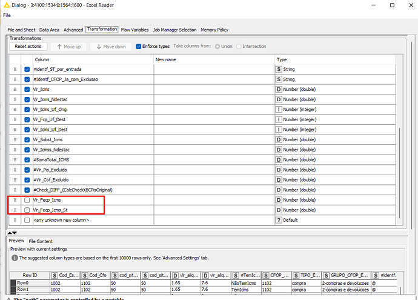Click the '?' Default type icon
Viewport: 418px width, 300px height.
(279, 220)
